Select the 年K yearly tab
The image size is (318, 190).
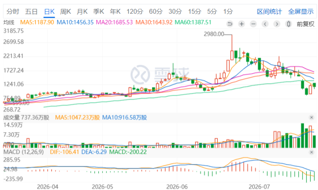click(115, 12)
